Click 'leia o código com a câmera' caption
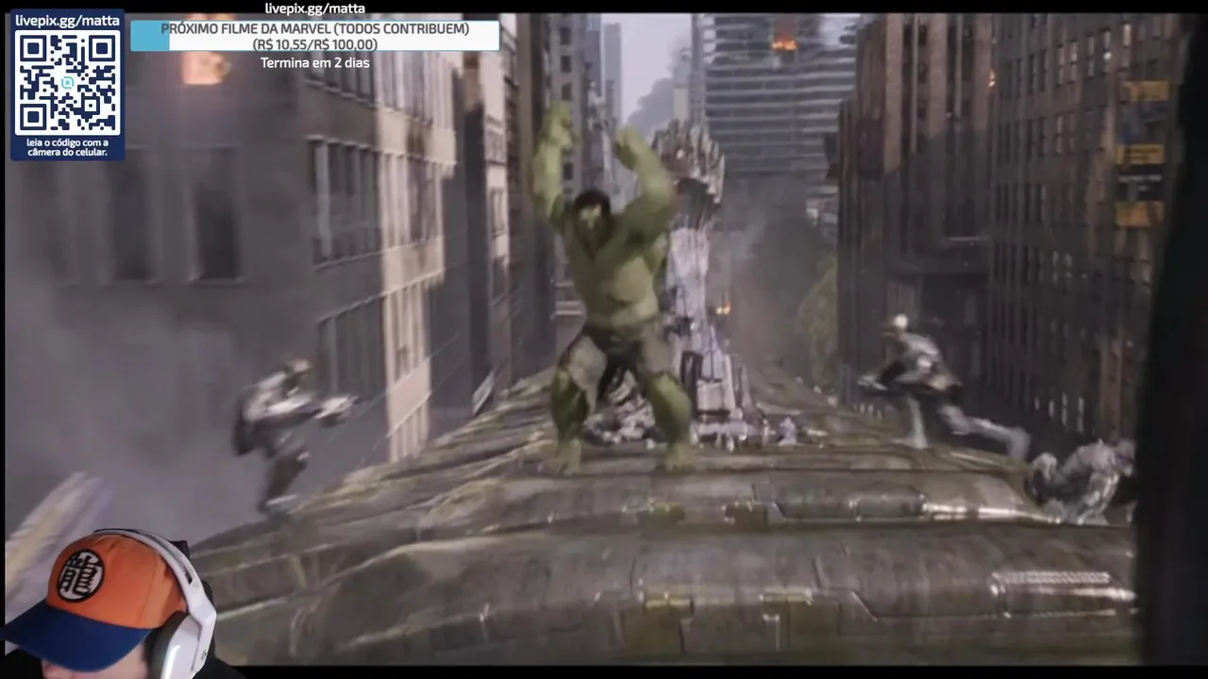The width and height of the screenshot is (1208, 679). click(x=67, y=147)
